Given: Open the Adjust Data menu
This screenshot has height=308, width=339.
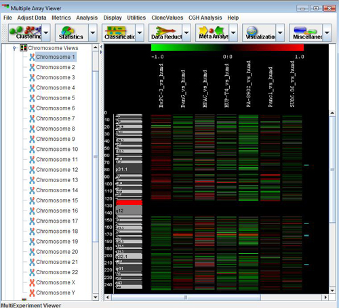Looking at the screenshot, I should (x=32, y=18).
